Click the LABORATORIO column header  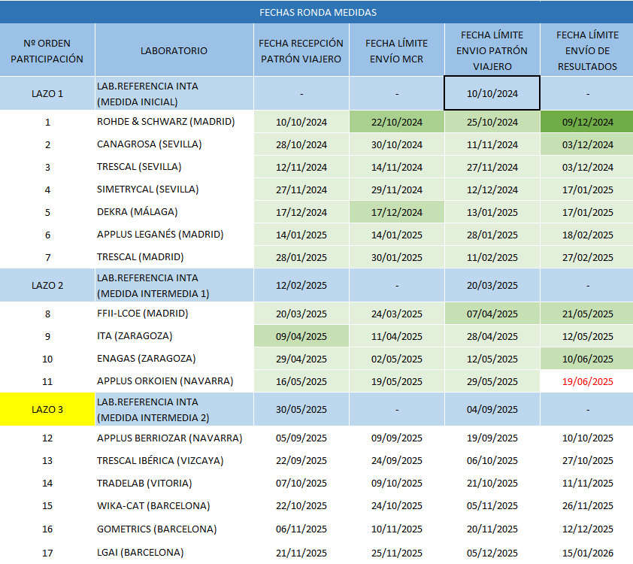tap(174, 50)
